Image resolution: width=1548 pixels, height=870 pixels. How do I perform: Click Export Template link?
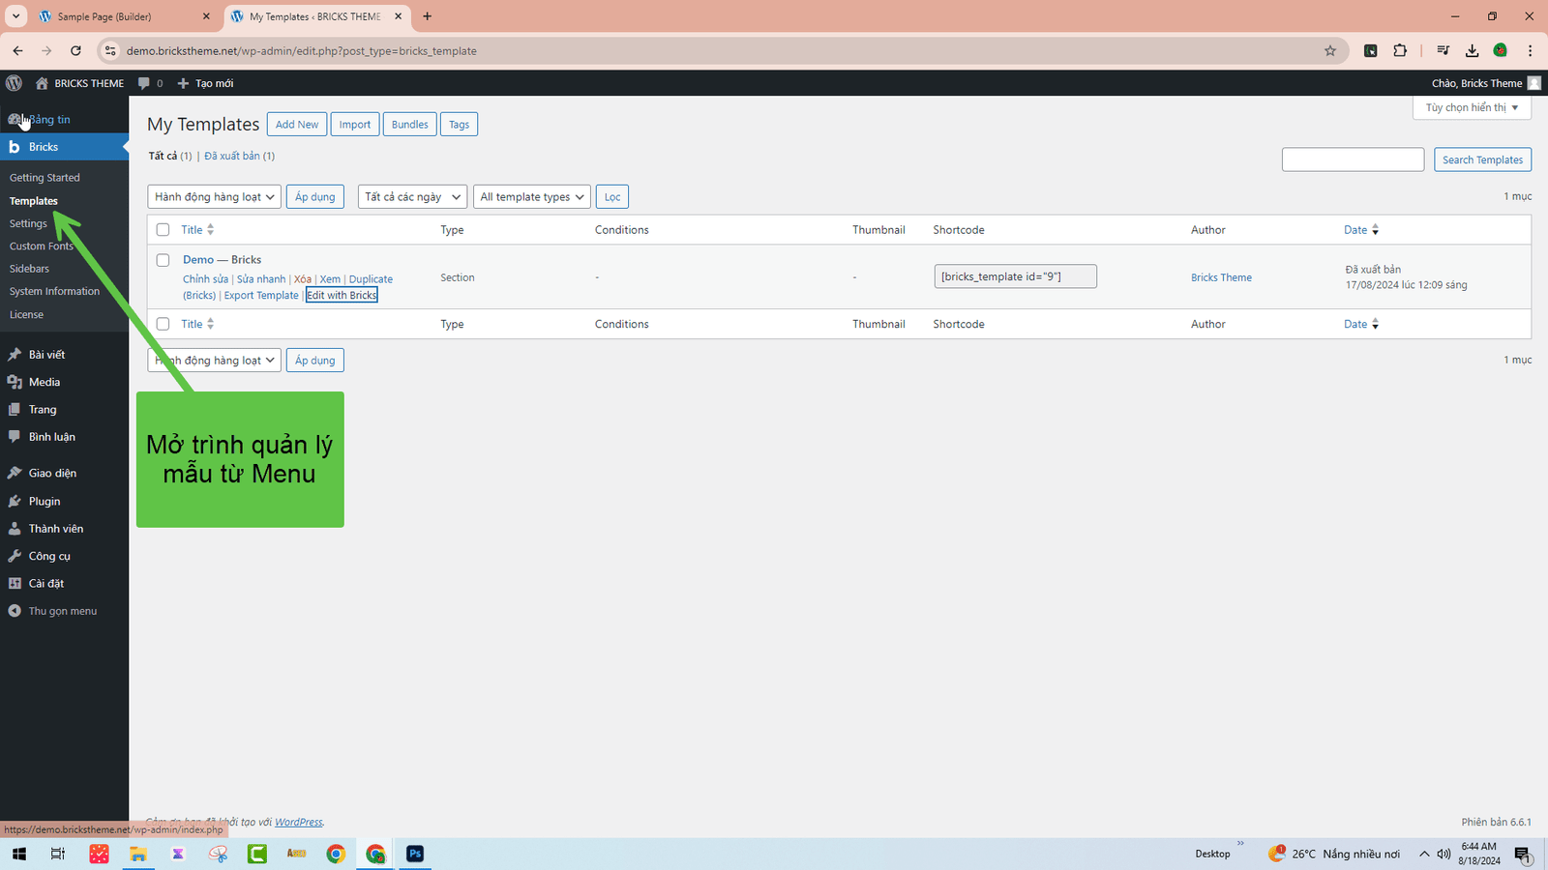tap(261, 296)
